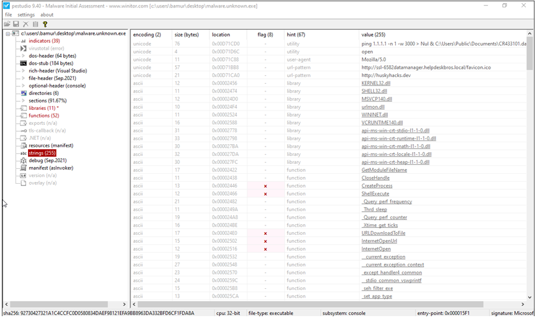Click the executable file icon at tree root
537x318 pixels.
click(16, 34)
